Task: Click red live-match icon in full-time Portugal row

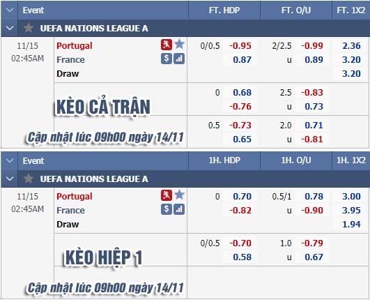Action: [167, 45]
